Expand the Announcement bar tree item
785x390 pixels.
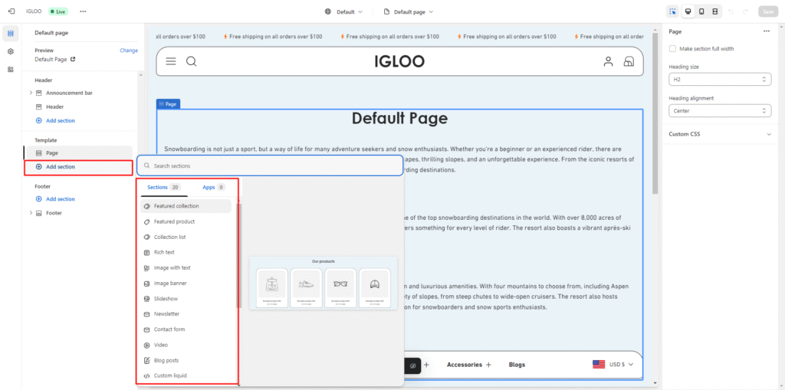31,93
